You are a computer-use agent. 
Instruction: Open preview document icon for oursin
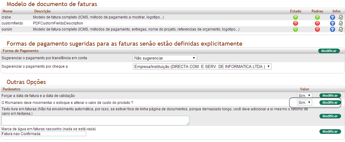point(340,29)
